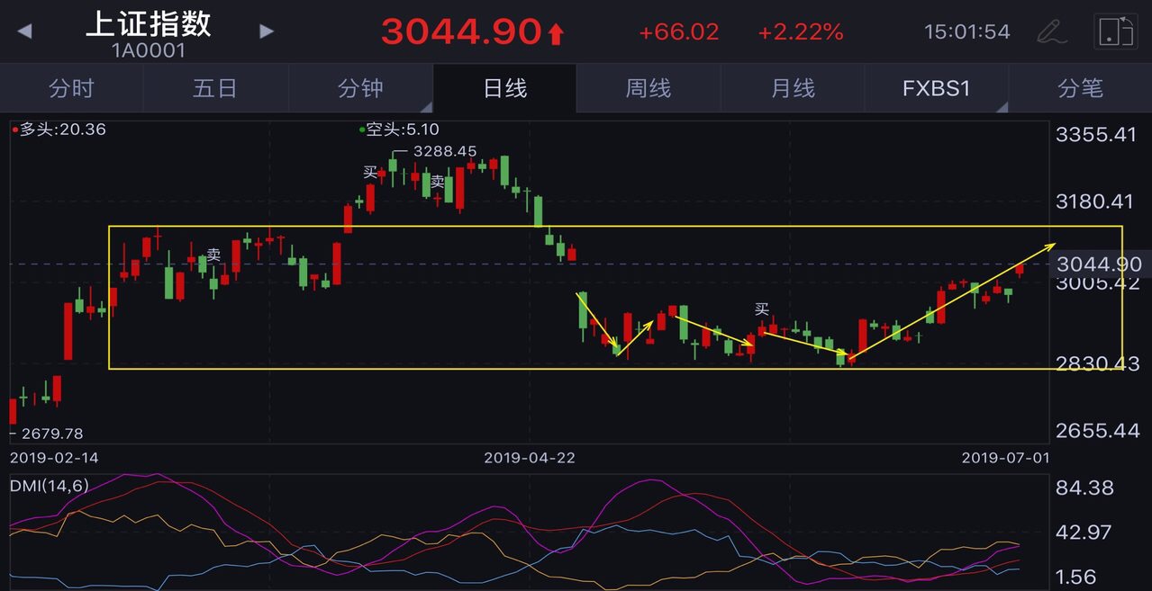This screenshot has height=591, width=1152.
Task: Tap the 2830.43 axis value
Action: pyautogui.click(x=1098, y=364)
